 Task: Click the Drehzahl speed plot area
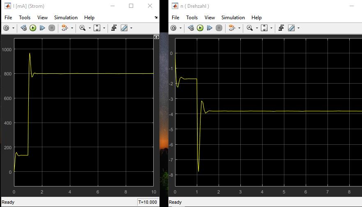coord(268,112)
